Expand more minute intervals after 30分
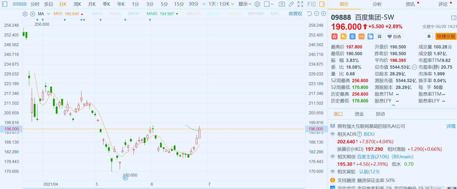 click(x=204, y=4)
